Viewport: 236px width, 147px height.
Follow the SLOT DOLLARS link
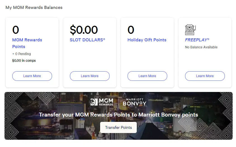coord(87,40)
